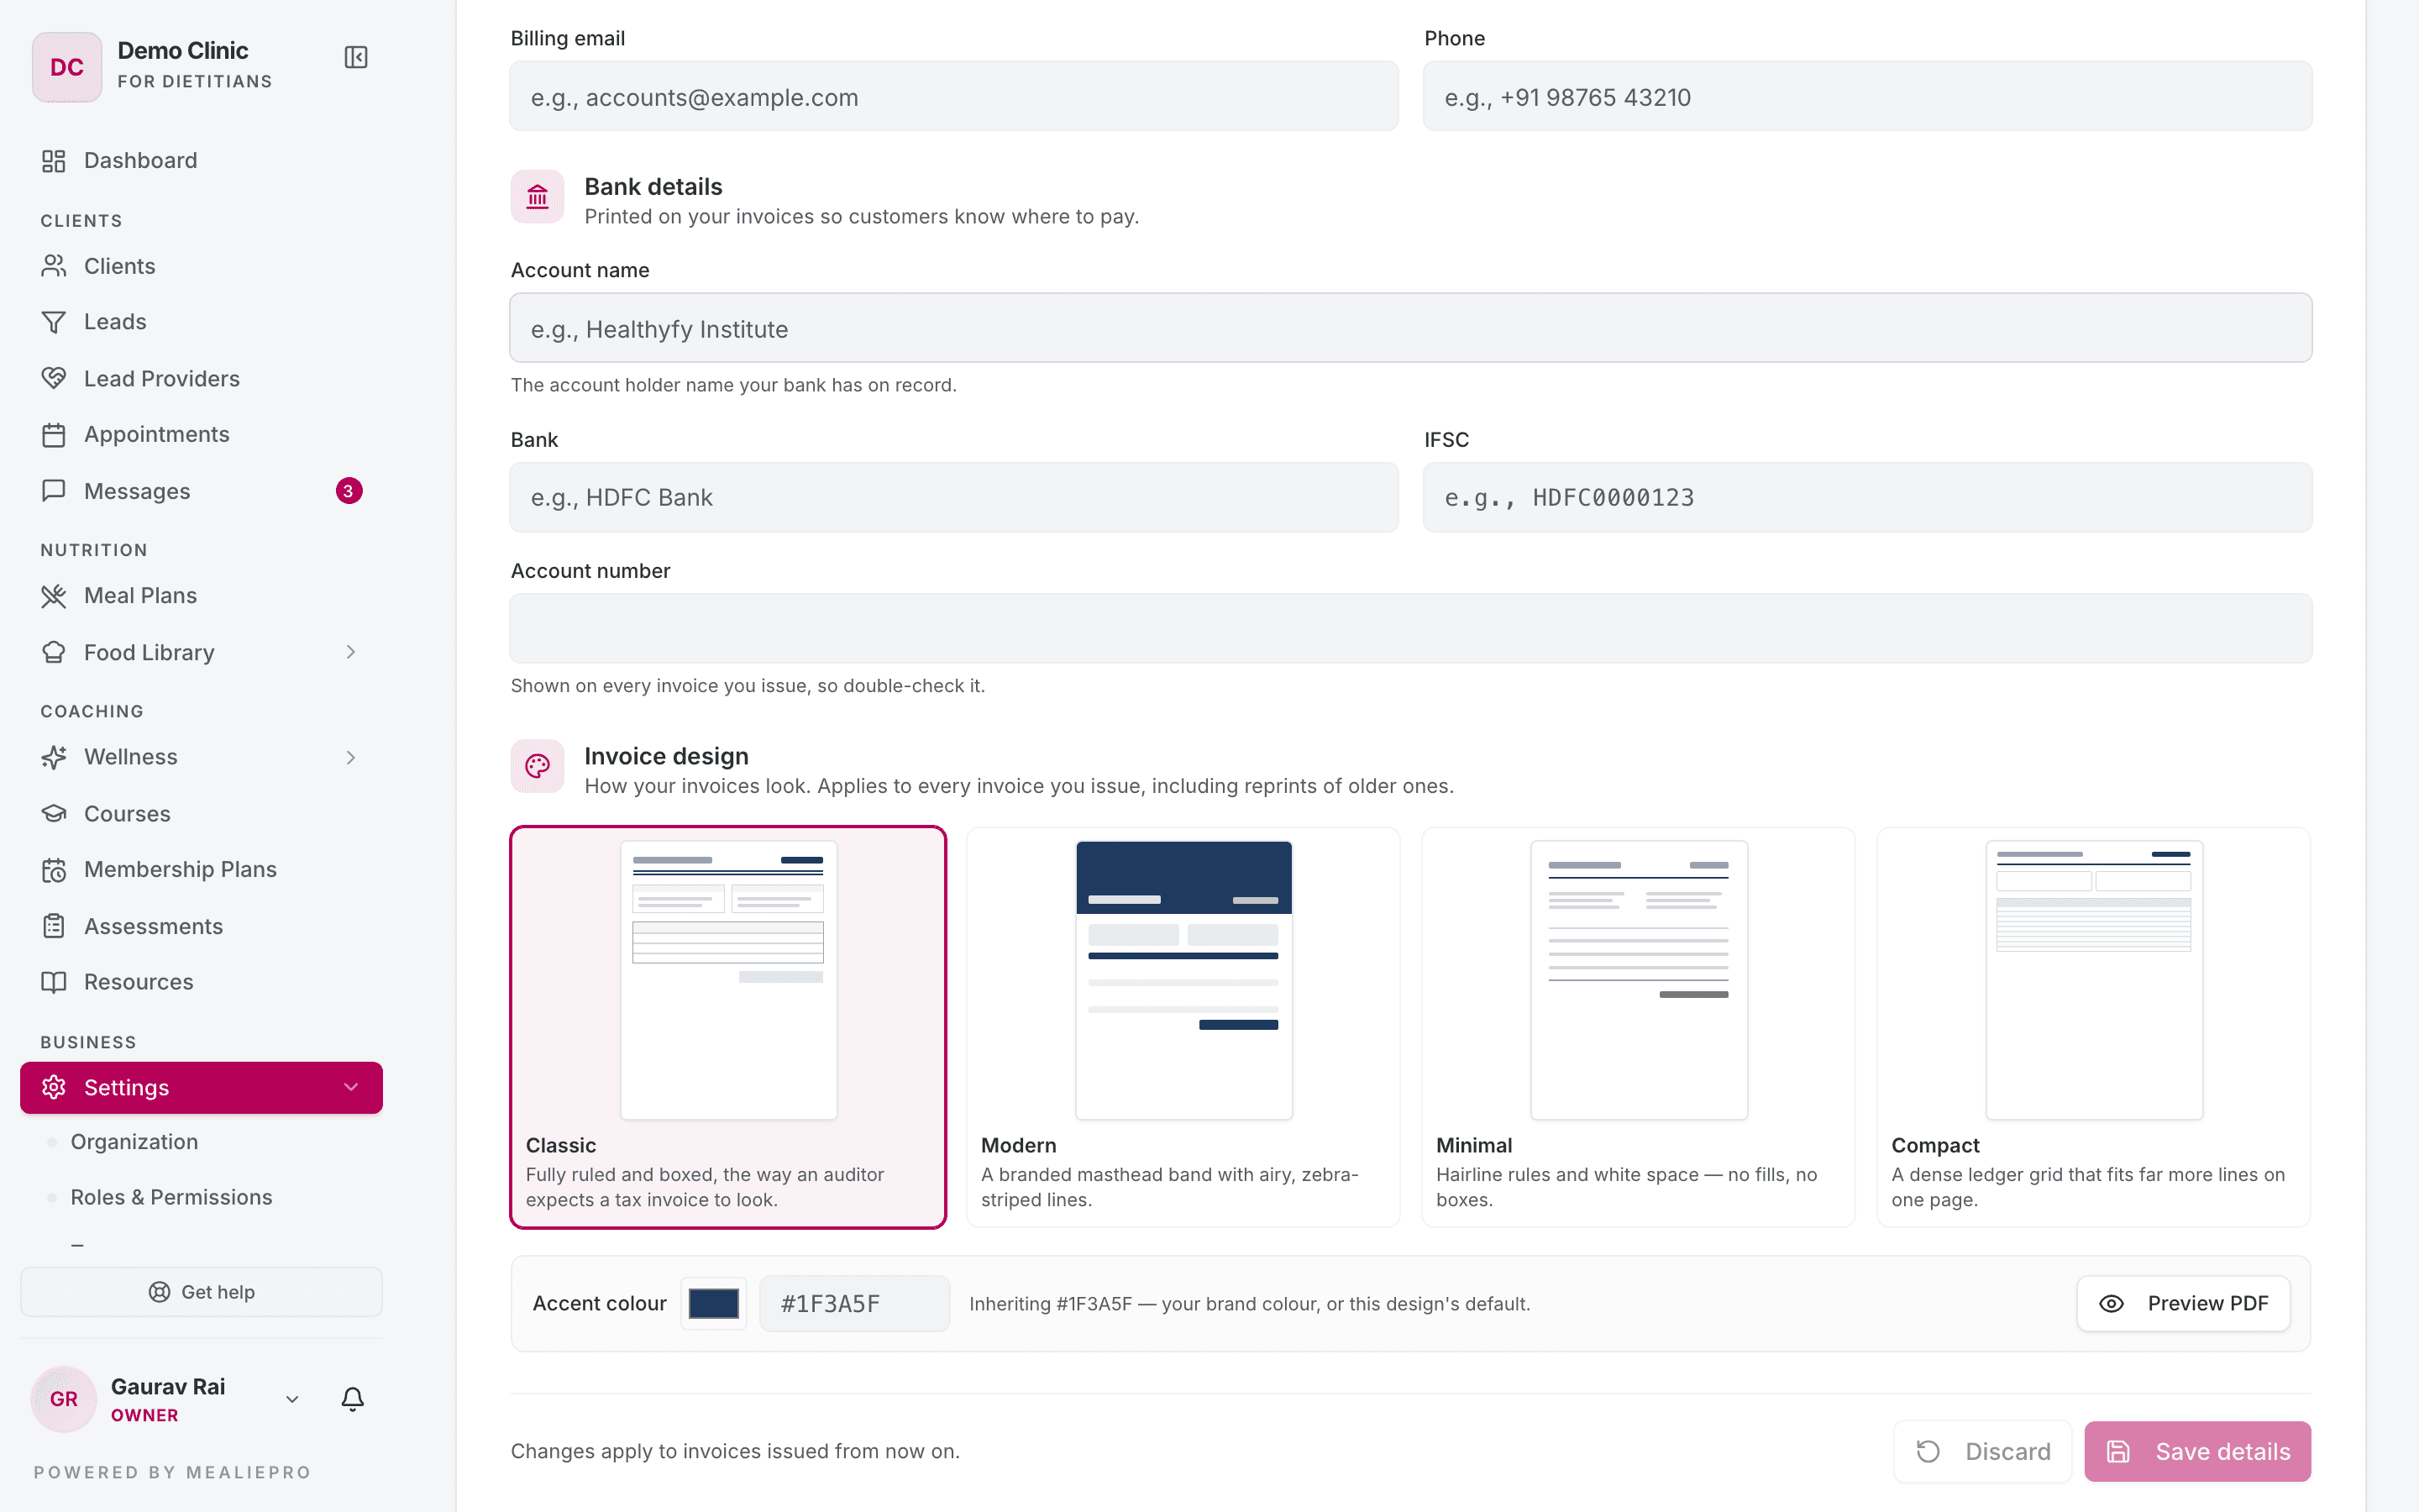
Task: Open the Accent colour swatch picker
Action: 714,1303
